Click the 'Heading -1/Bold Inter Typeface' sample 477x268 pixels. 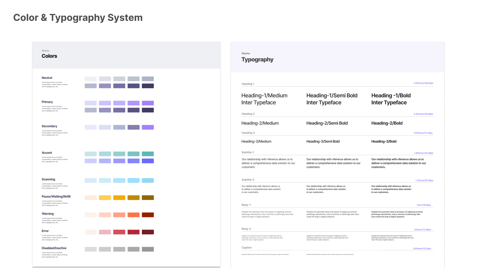point(391,99)
